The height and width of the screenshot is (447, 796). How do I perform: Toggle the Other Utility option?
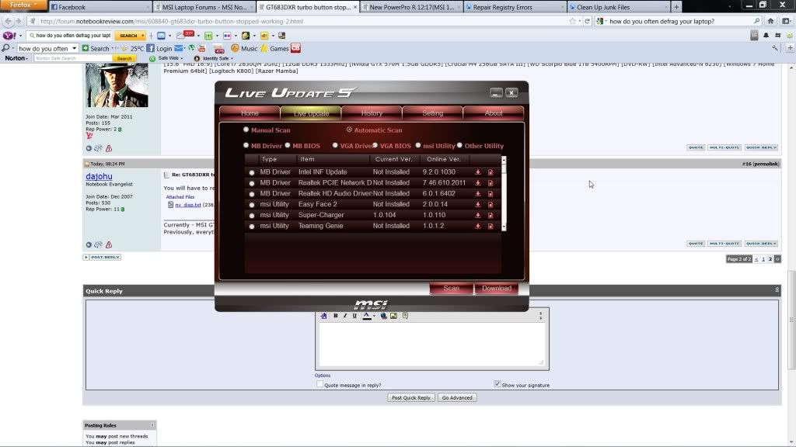point(459,145)
